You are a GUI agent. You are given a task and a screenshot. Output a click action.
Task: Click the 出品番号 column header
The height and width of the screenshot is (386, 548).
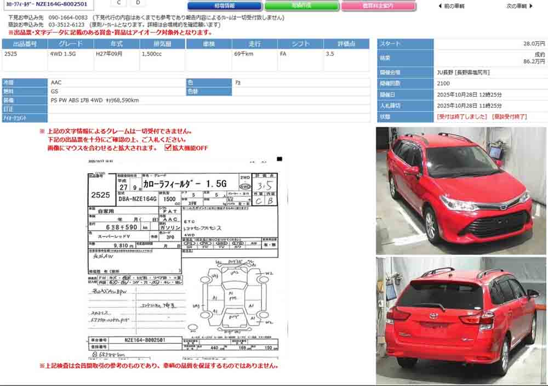coord(25,44)
